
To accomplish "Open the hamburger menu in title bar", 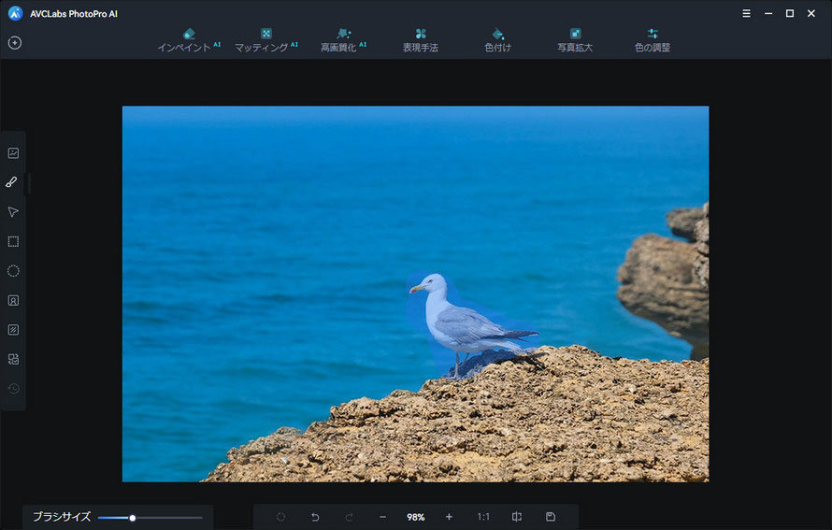I will [746, 14].
